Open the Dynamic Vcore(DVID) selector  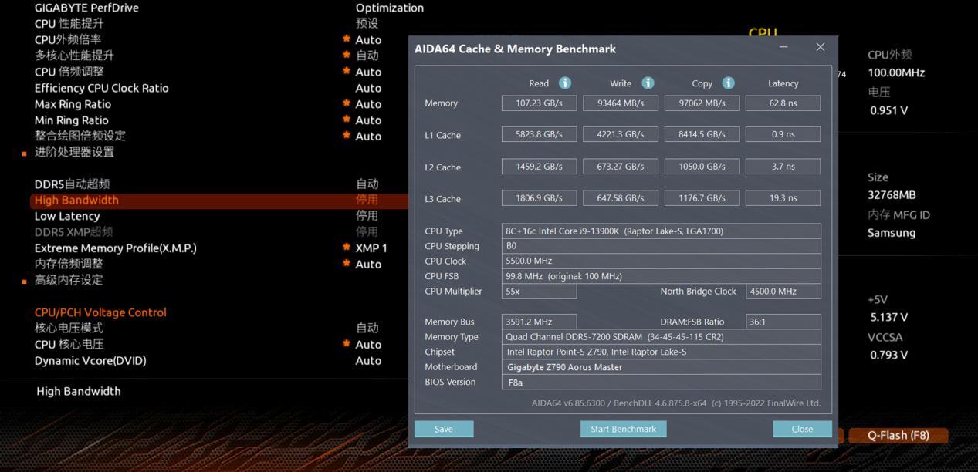[368, 360]
